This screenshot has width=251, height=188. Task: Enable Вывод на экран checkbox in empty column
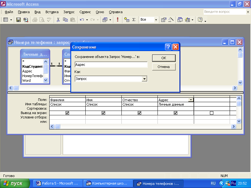(211, 113)
